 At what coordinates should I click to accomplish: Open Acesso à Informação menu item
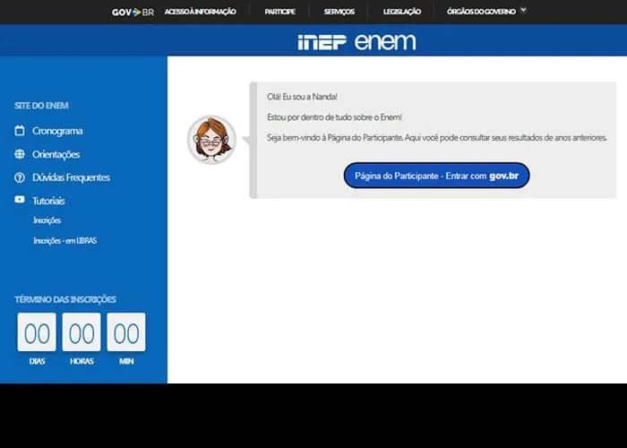click(201, 12)
